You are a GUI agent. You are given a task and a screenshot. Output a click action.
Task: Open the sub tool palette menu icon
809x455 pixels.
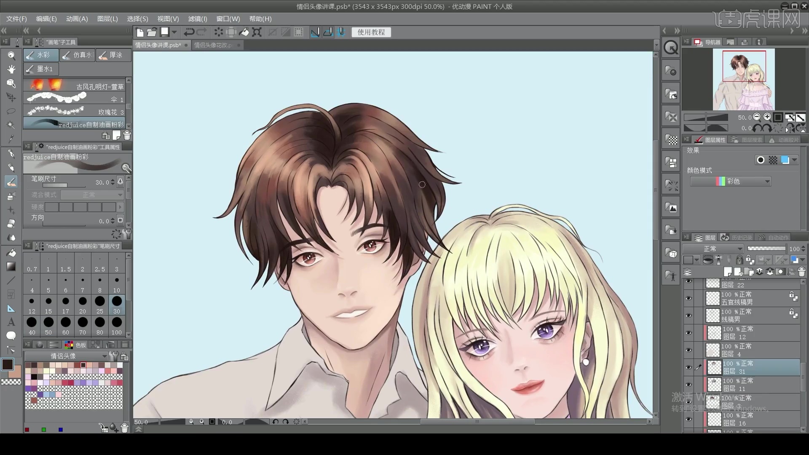(28, 42)
